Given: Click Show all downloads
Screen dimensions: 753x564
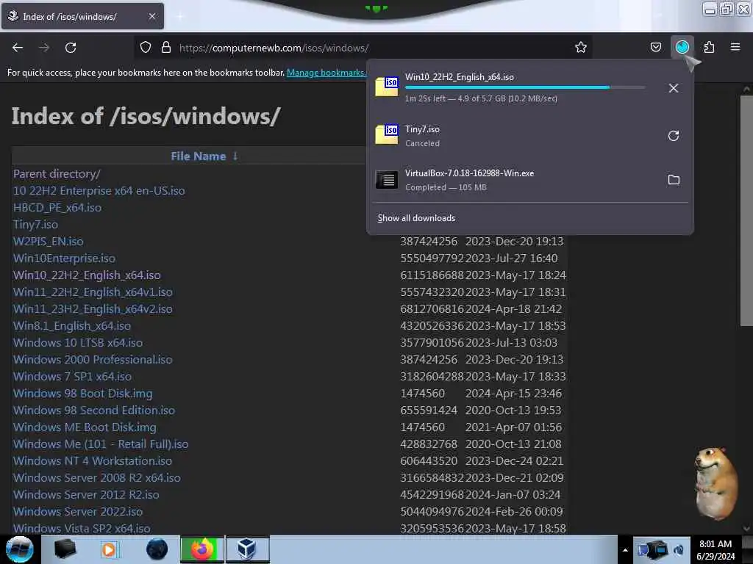Looking at the screenshot, I should (x=416, y=217).
